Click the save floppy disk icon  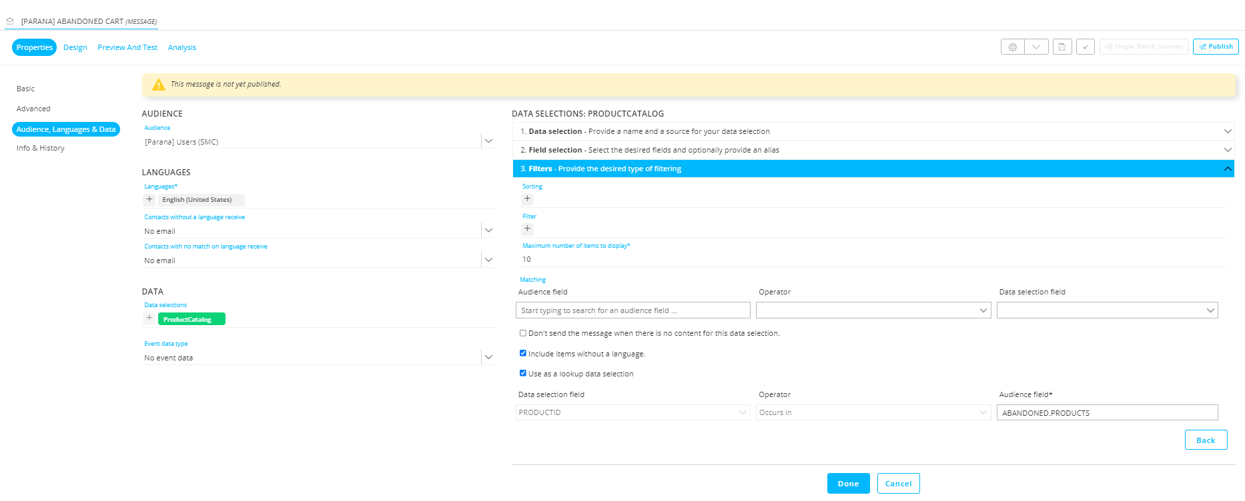pos(1062,47)
